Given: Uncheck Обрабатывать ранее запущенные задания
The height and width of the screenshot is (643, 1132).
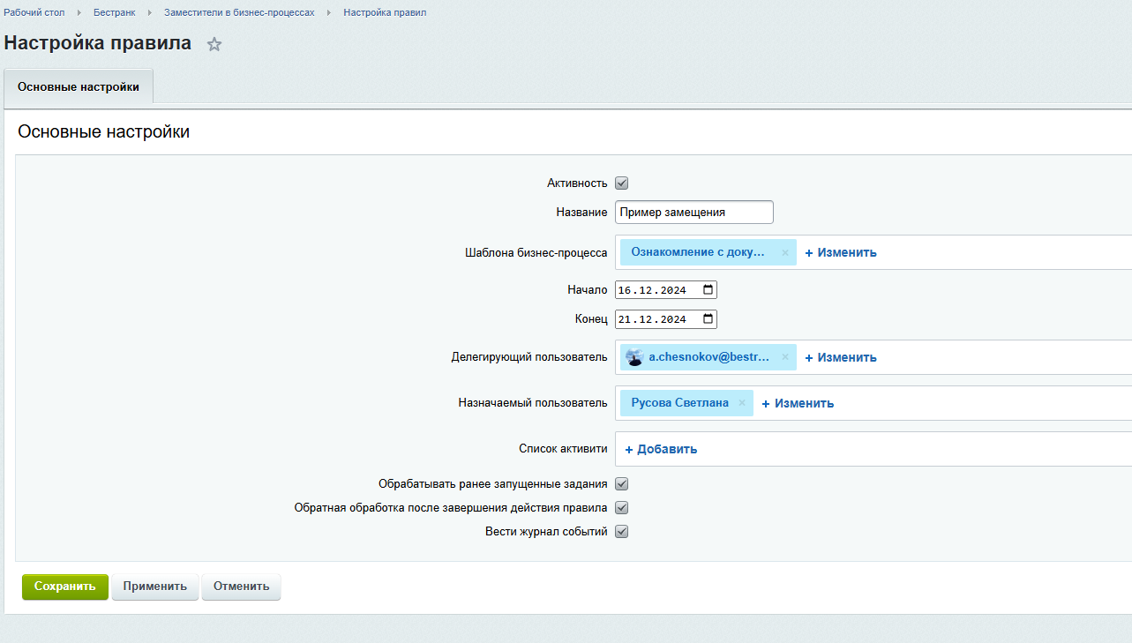Looking at the screenshot, I should click(621, 484).
